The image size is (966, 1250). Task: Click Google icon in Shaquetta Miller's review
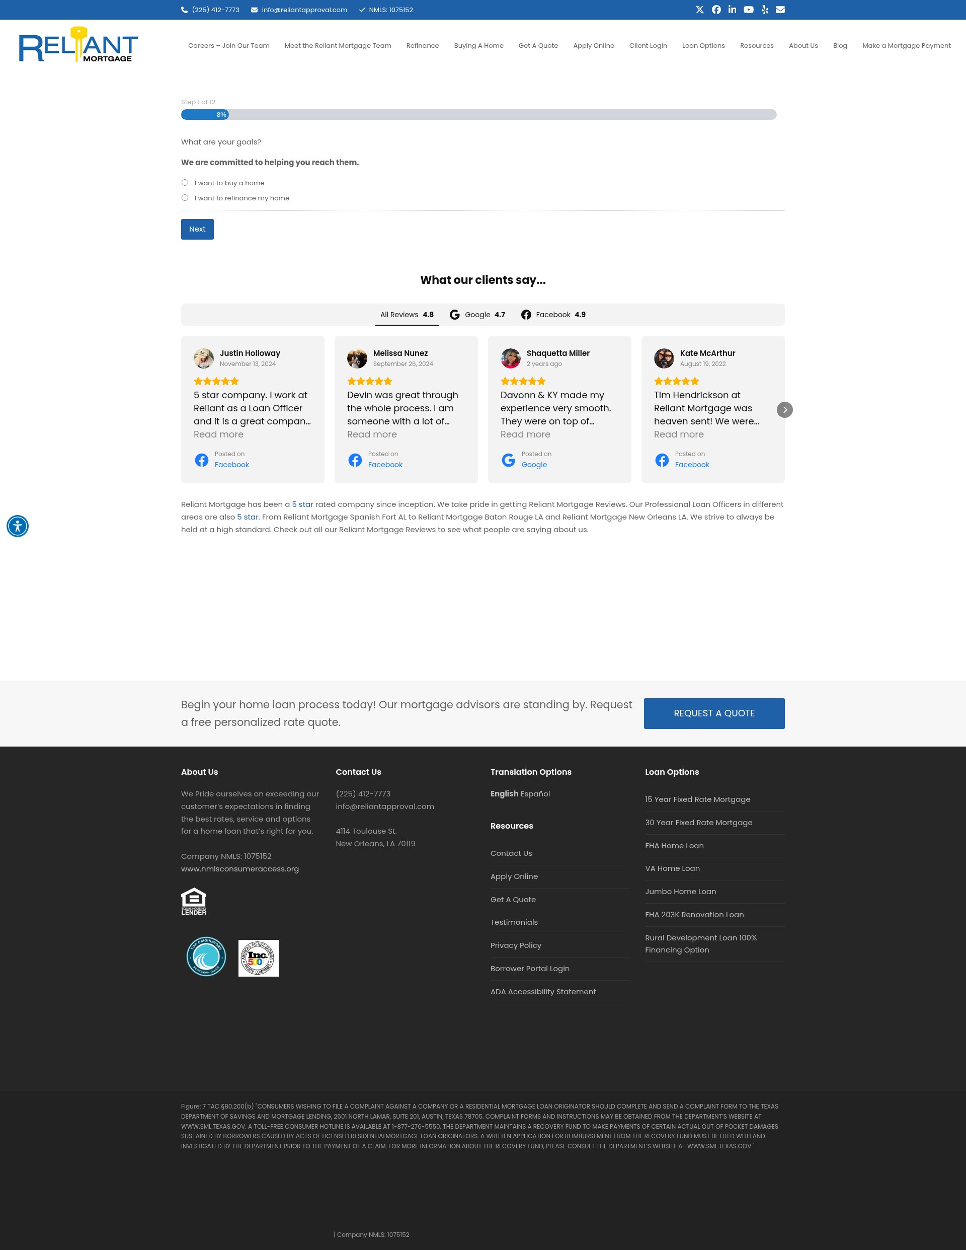(509, 460)
